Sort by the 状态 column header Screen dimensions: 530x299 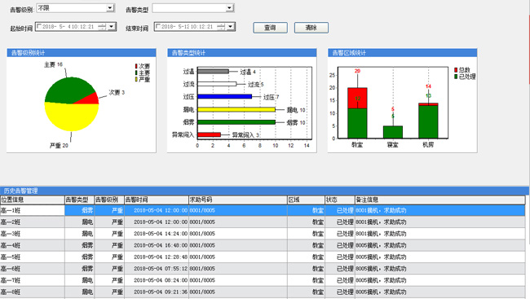pyautogui.click(x=340, y=200)
